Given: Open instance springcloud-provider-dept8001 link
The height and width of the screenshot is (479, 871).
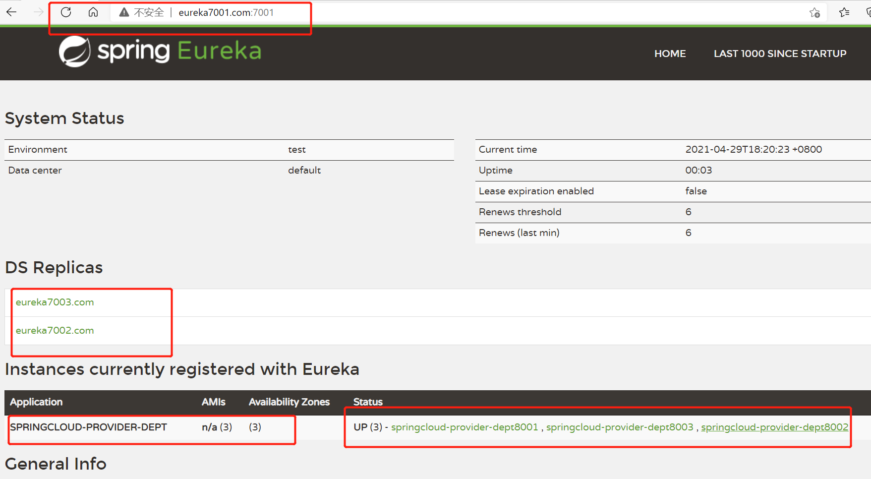Looking at the screenshot, I should (x=465, y=427).
